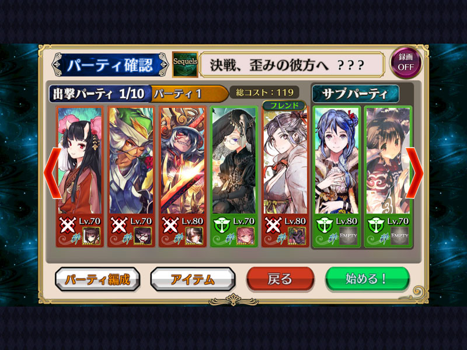Screen dimensions: 467x350
Task: Click the EMPTY bond slot on the last sub character
Action: (x=399, y=236)
